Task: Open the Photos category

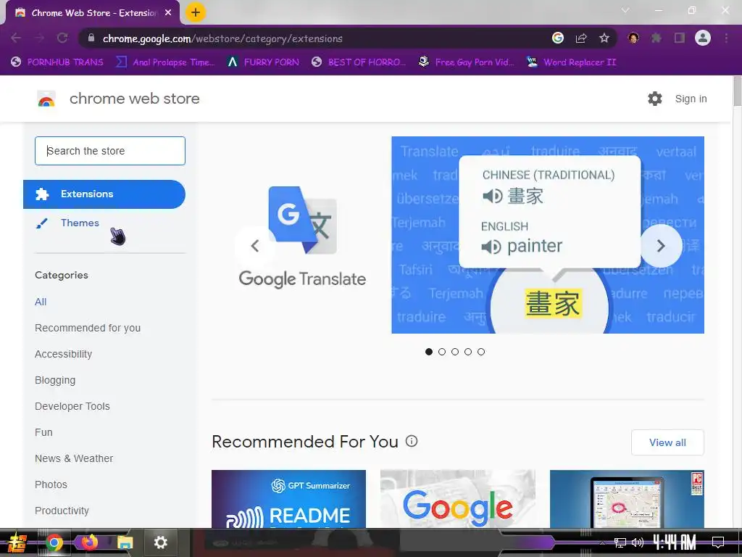Action: [x=51, y=484]
